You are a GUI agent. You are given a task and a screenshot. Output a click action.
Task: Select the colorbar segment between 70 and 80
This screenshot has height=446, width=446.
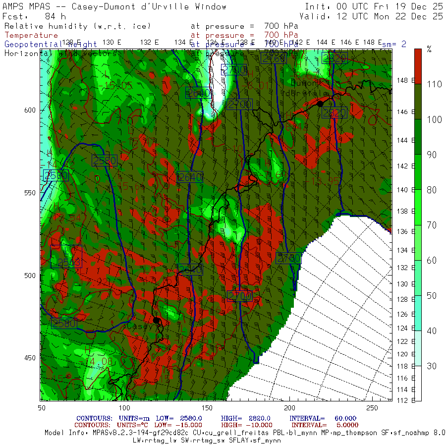418,207
